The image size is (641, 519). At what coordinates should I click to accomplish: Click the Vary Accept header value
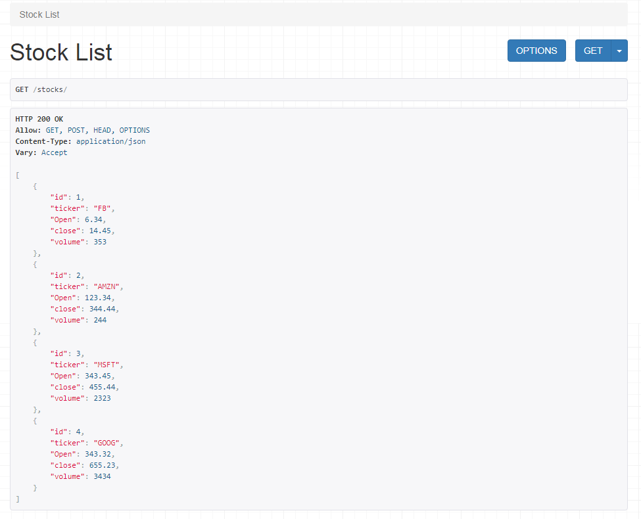point(54,152)
